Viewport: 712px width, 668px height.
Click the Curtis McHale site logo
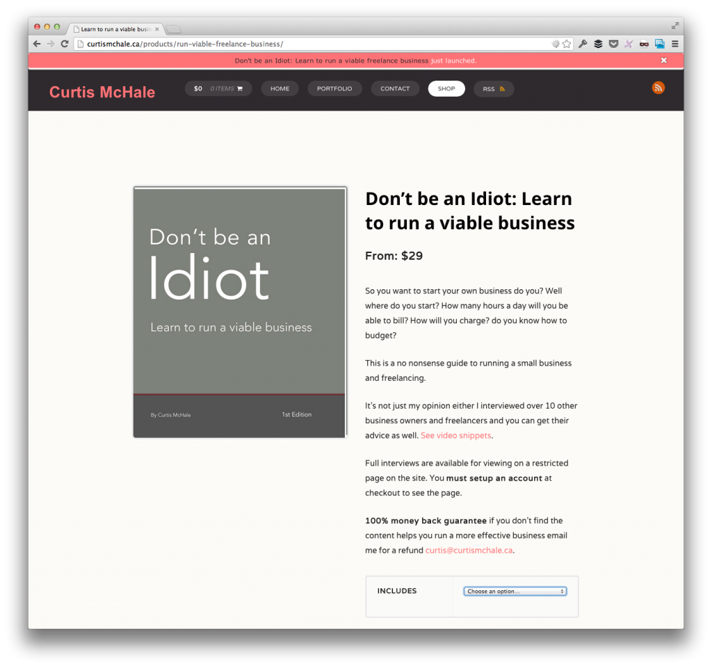(x=102, y=92)
